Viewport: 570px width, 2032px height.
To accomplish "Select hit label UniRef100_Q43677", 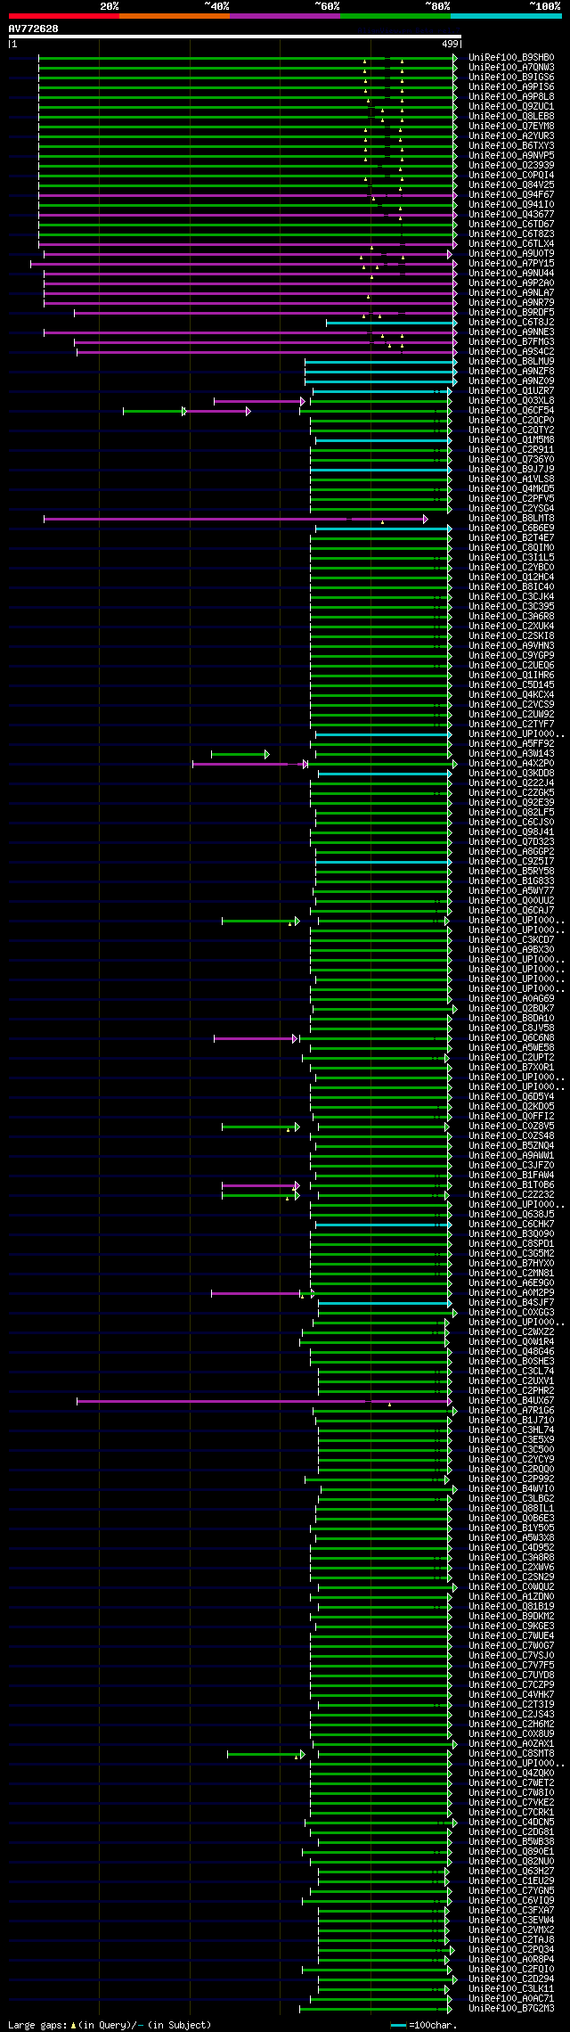I will click(511, 215).
